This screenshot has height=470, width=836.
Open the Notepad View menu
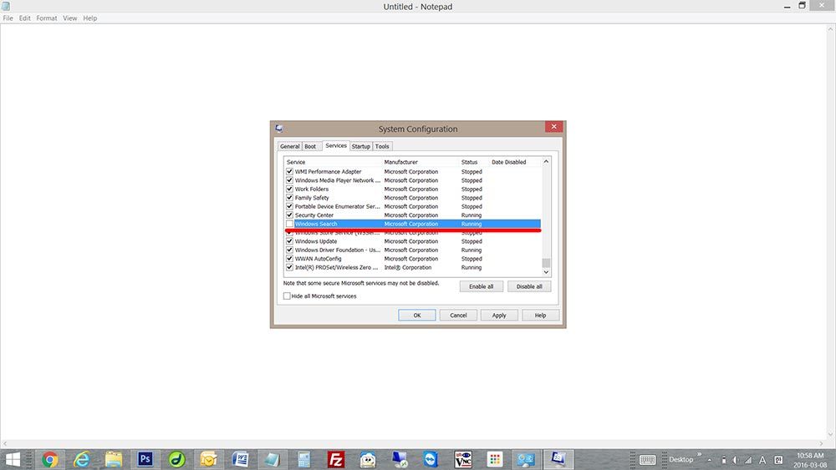(x=70, y=18)
